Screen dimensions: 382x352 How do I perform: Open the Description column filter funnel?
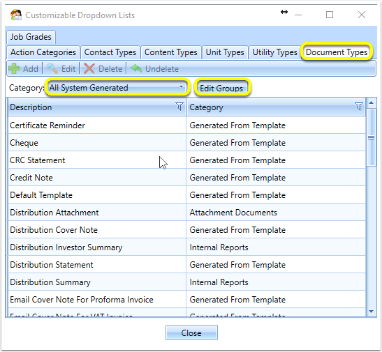coord(179,107)
